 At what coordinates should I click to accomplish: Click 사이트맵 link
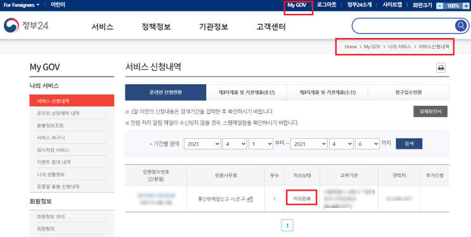tap(392, 5)
